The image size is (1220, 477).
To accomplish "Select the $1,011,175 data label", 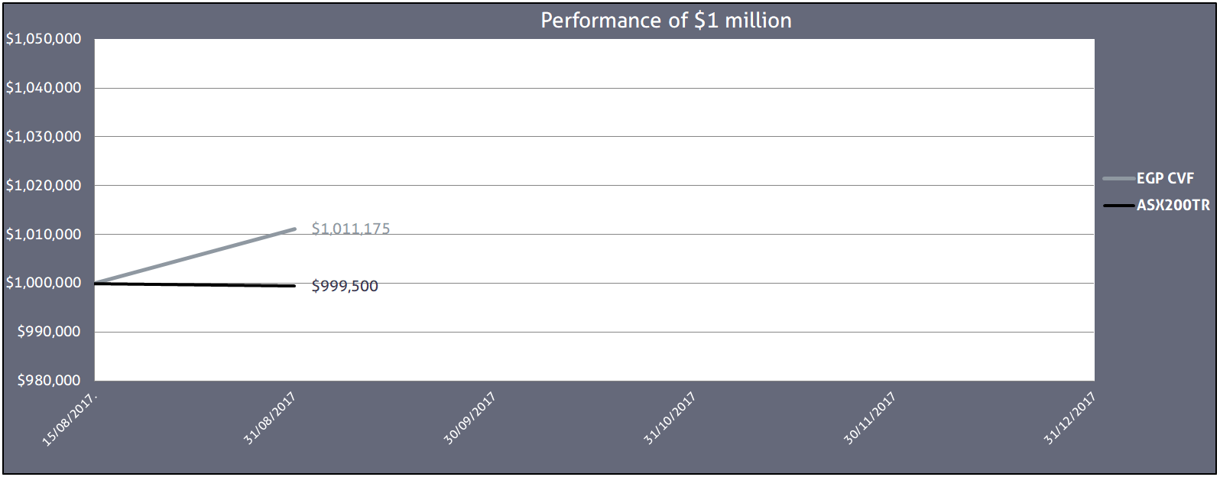I will [351, 229].
